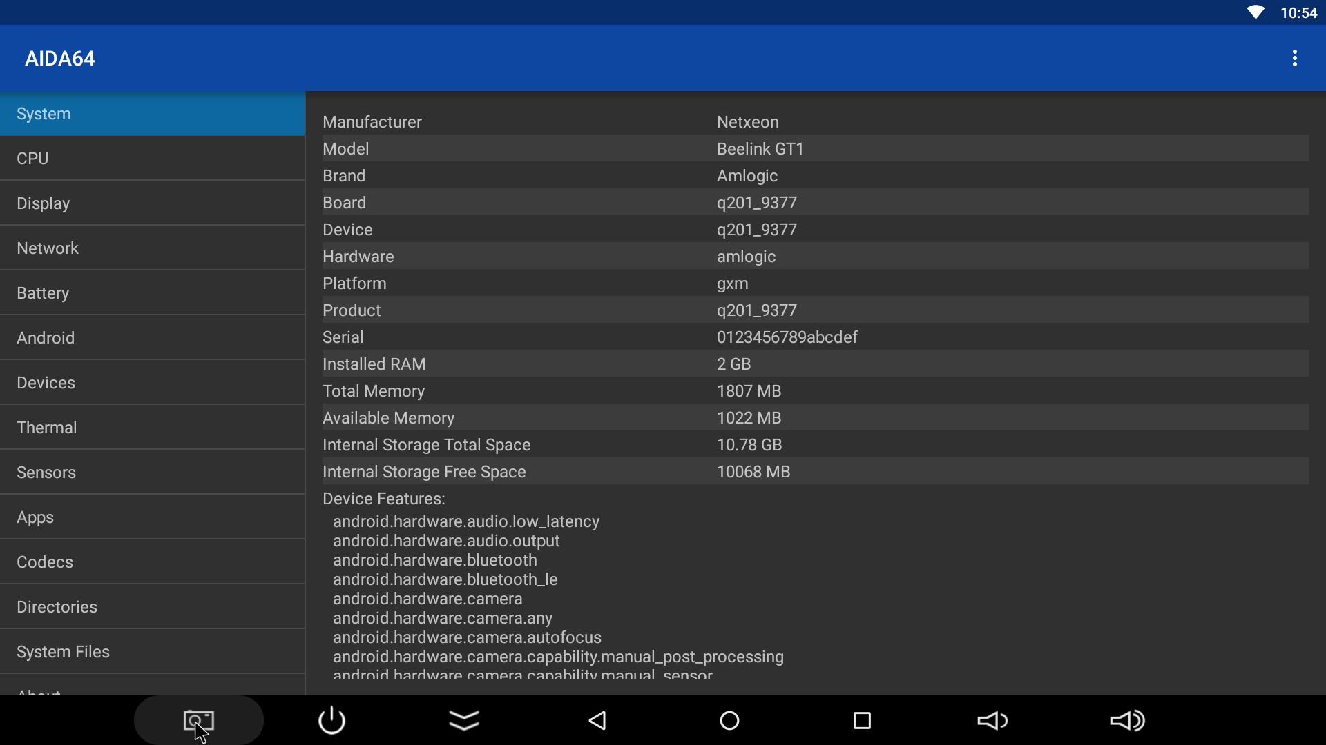Open the Sensors category
The image size is (1326, 745).
pos(153,473)
